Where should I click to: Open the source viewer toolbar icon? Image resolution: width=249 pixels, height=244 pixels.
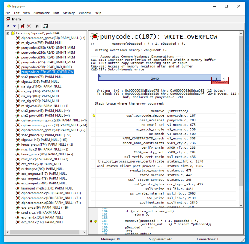point(45,26)
